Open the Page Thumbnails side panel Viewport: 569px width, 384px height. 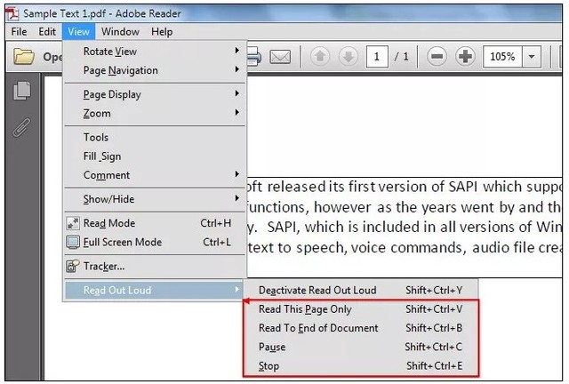[22, 91]
